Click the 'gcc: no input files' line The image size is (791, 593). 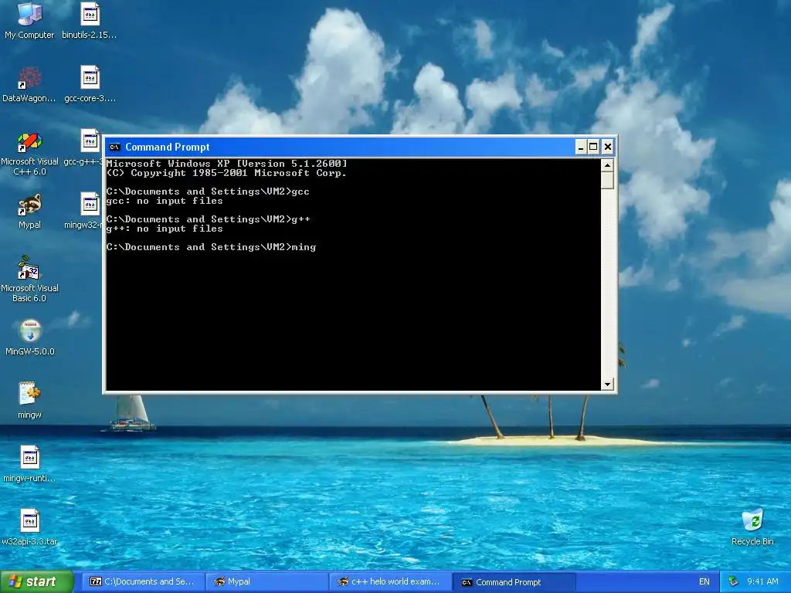point(165,201)
